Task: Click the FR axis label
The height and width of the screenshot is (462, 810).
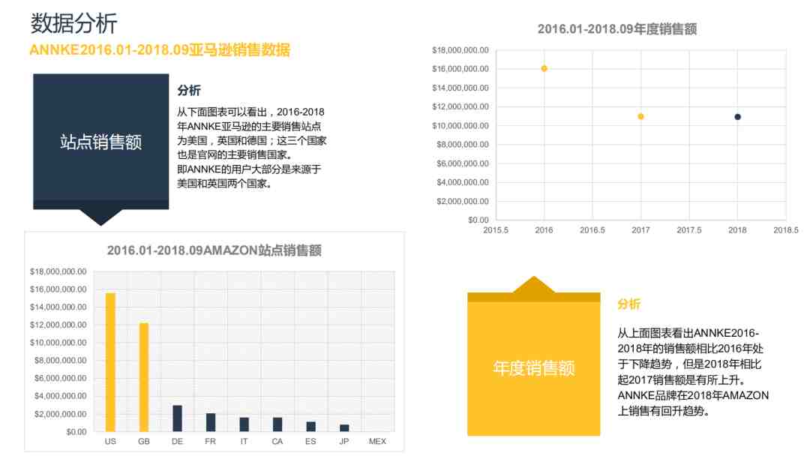Action: pyautogui.click(x=210, y=441)
